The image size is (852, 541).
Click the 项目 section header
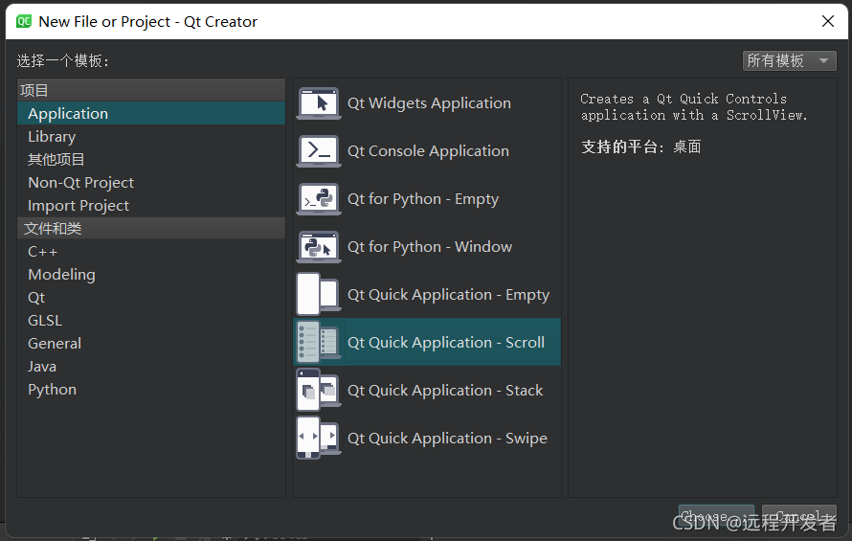[151, 90]
